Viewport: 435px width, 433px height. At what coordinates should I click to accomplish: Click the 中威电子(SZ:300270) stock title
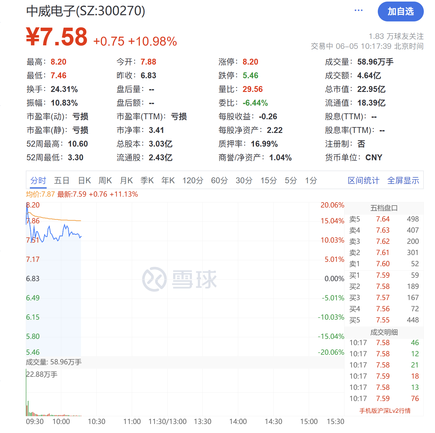(x=86, y=11)
